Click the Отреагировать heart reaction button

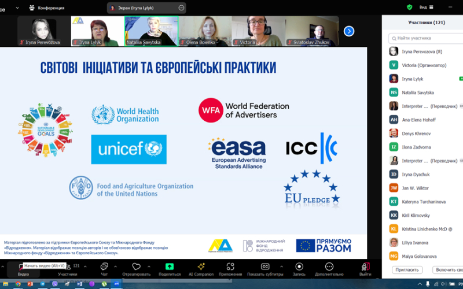click(136, 269)
